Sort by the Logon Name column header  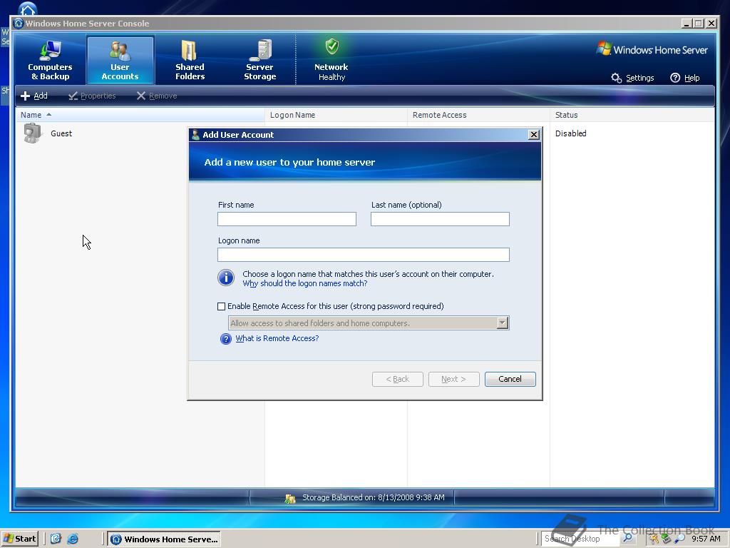(336, 115)
